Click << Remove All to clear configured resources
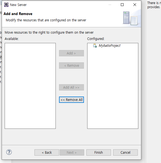161x163 pixels. pos(71,100)
